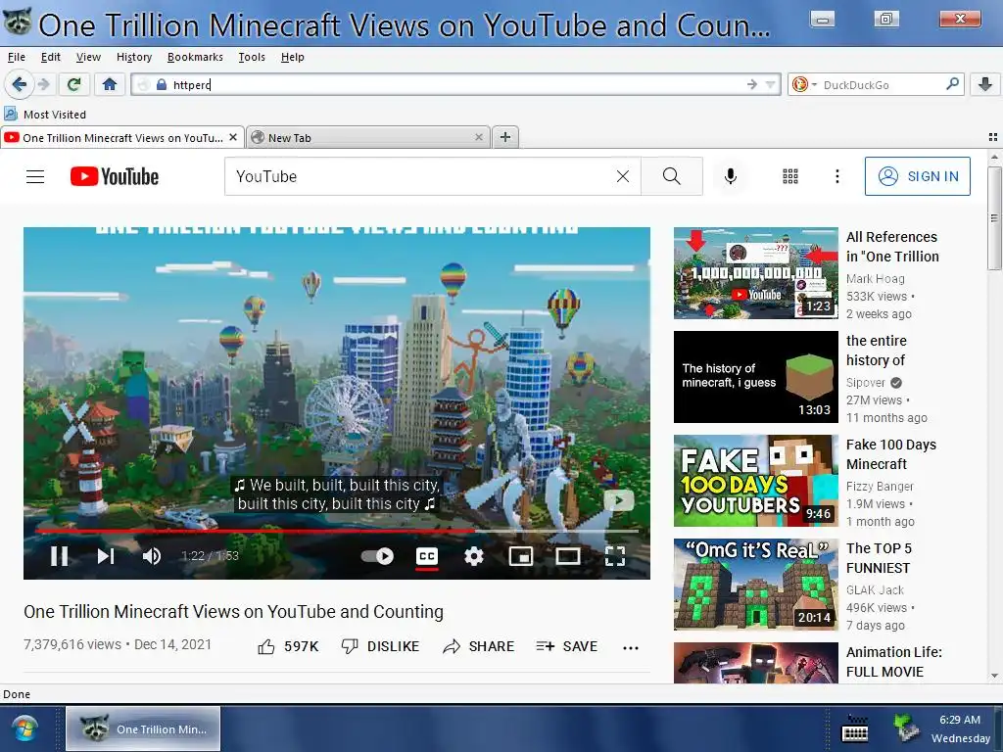Viewport: 1003px width, 752px height.
Task: Open the Tools menu
Action: click(x=252, y=57)
